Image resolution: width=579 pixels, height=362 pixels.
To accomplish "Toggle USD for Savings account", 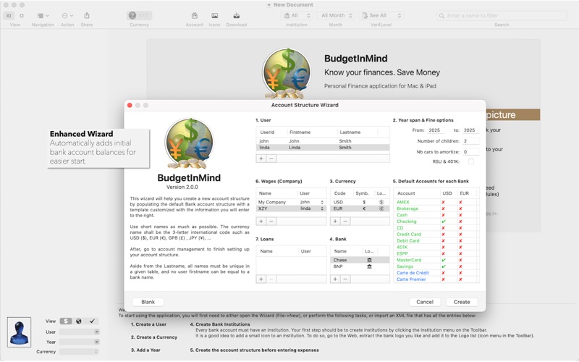I will 444,266.
